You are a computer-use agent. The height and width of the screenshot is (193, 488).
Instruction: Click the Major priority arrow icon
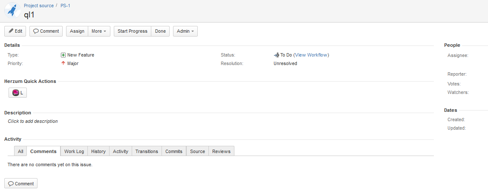point(63,63)
